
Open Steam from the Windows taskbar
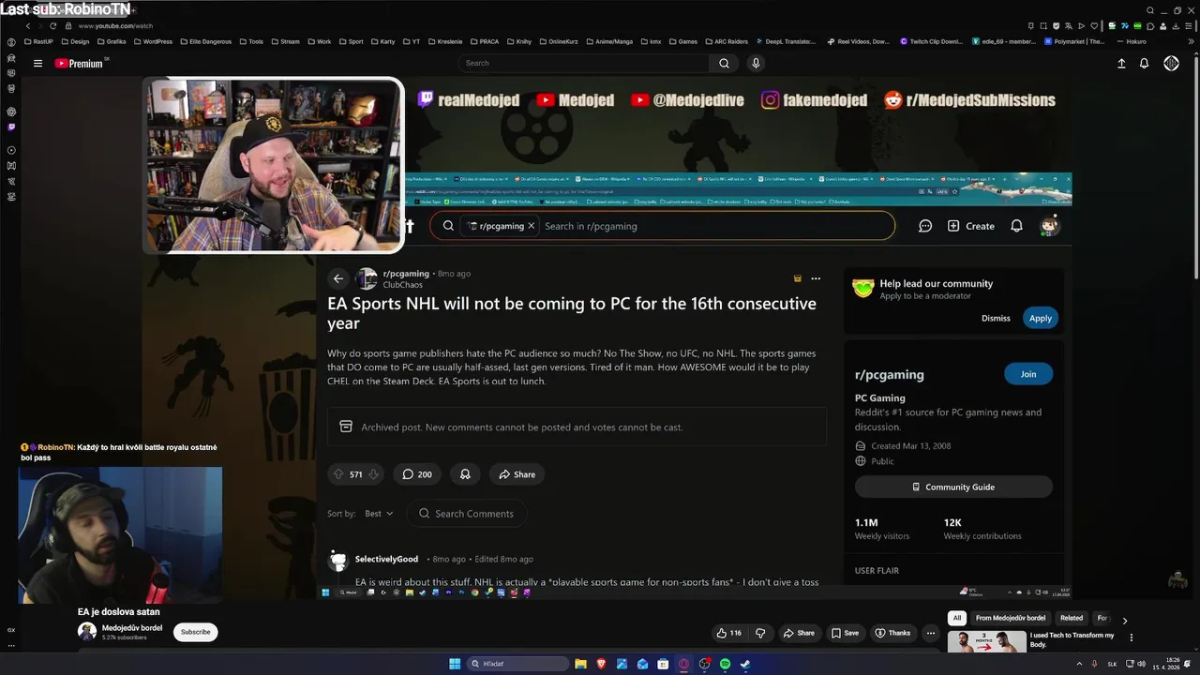coord(745,664)
